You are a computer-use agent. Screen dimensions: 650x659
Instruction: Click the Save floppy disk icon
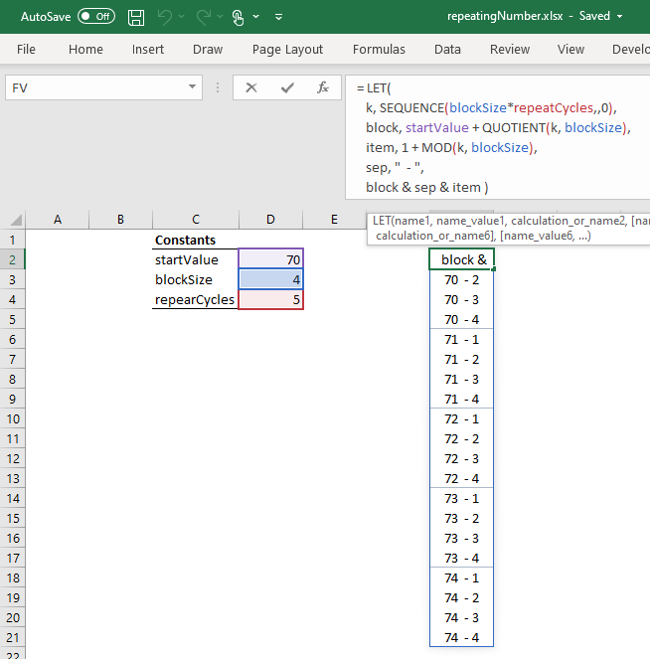click(137, 17)
